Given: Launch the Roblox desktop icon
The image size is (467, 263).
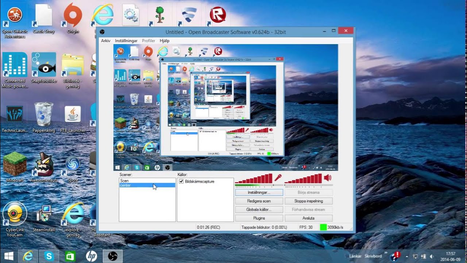Looking at the screenshot, I should pos(218,15).
